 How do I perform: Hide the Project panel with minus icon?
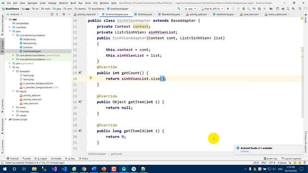[69, 14]
